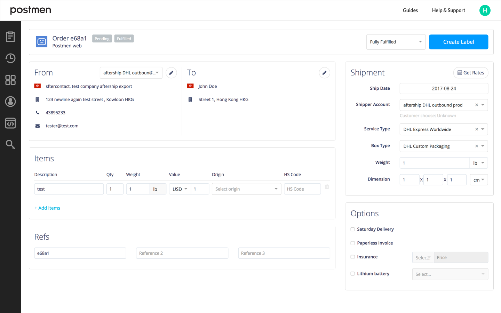Open the shipment weight unit lb dropdown
This screenshot has height=313, width=501.
[479, 163]
